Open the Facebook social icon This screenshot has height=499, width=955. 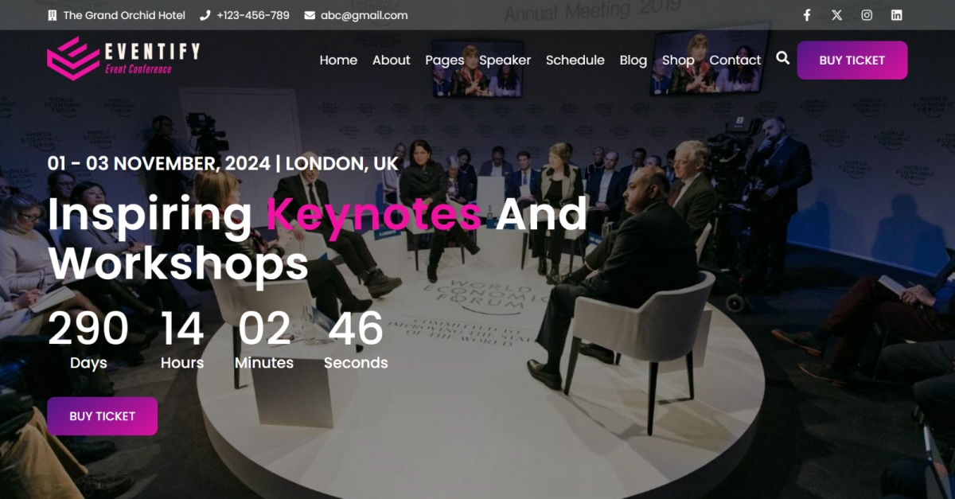tap(806, 15)
